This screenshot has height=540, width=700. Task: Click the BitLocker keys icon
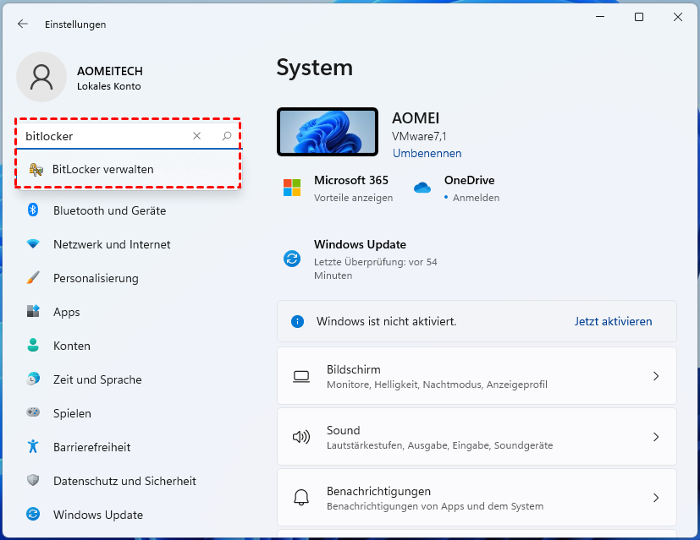coord(36,169)
